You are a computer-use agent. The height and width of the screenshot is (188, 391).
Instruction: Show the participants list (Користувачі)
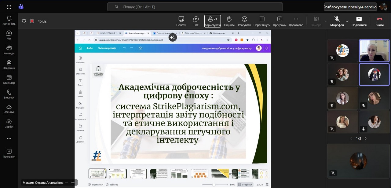(213, 21)
